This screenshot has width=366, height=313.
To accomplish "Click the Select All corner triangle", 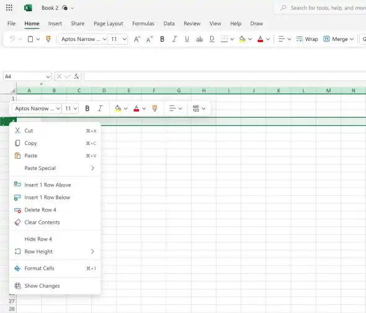I will pyautogui.click(x=13, y=90).
